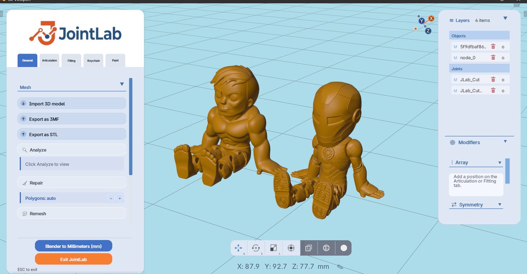
Task: Click the Exit JointLab button
Action: point(74,259)
